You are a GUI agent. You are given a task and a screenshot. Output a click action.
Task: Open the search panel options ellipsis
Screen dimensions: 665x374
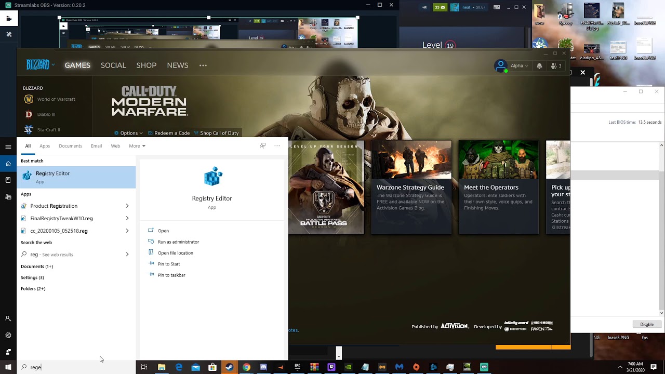(x=277, y=146)
